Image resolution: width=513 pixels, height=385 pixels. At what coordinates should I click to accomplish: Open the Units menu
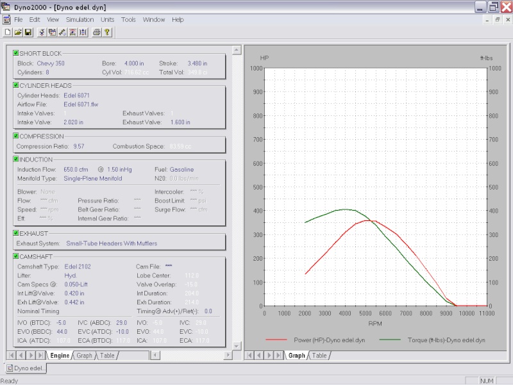(107, 20)
